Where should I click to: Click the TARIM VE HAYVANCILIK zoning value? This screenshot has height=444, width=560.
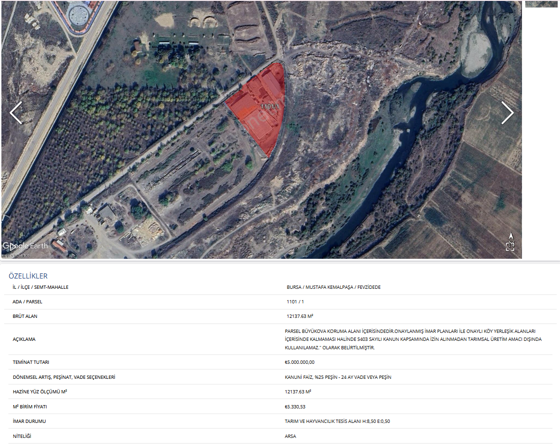point(337,421)
